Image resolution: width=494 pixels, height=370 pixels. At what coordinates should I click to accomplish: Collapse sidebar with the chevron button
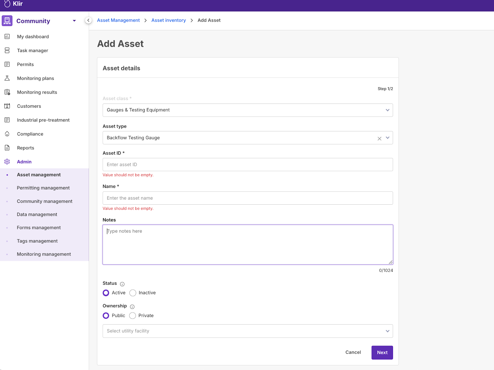(x=88, y=20)
